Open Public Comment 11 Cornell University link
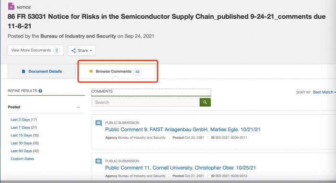Image resolution: width=336 pixels, height=183 pixels. [x=180, y=168]
